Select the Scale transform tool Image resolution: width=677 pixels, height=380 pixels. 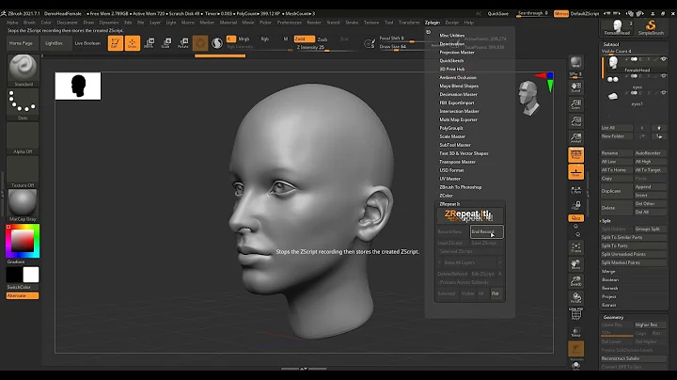[x=166, y=43]
